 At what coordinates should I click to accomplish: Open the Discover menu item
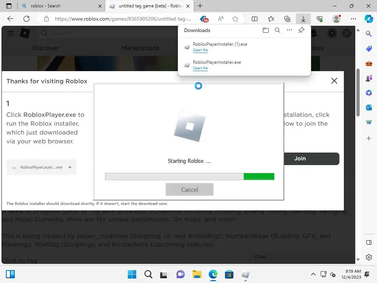click(46, 48)
